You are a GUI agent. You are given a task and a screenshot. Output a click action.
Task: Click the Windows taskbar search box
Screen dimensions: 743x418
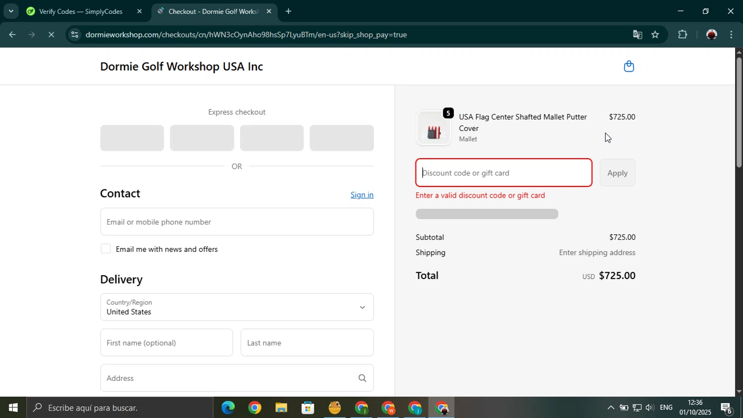[x=120, y=408]
